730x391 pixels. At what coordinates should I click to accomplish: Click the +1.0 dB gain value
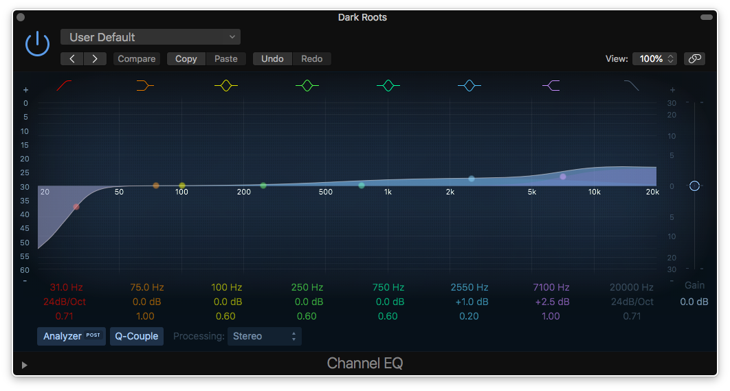472,302
